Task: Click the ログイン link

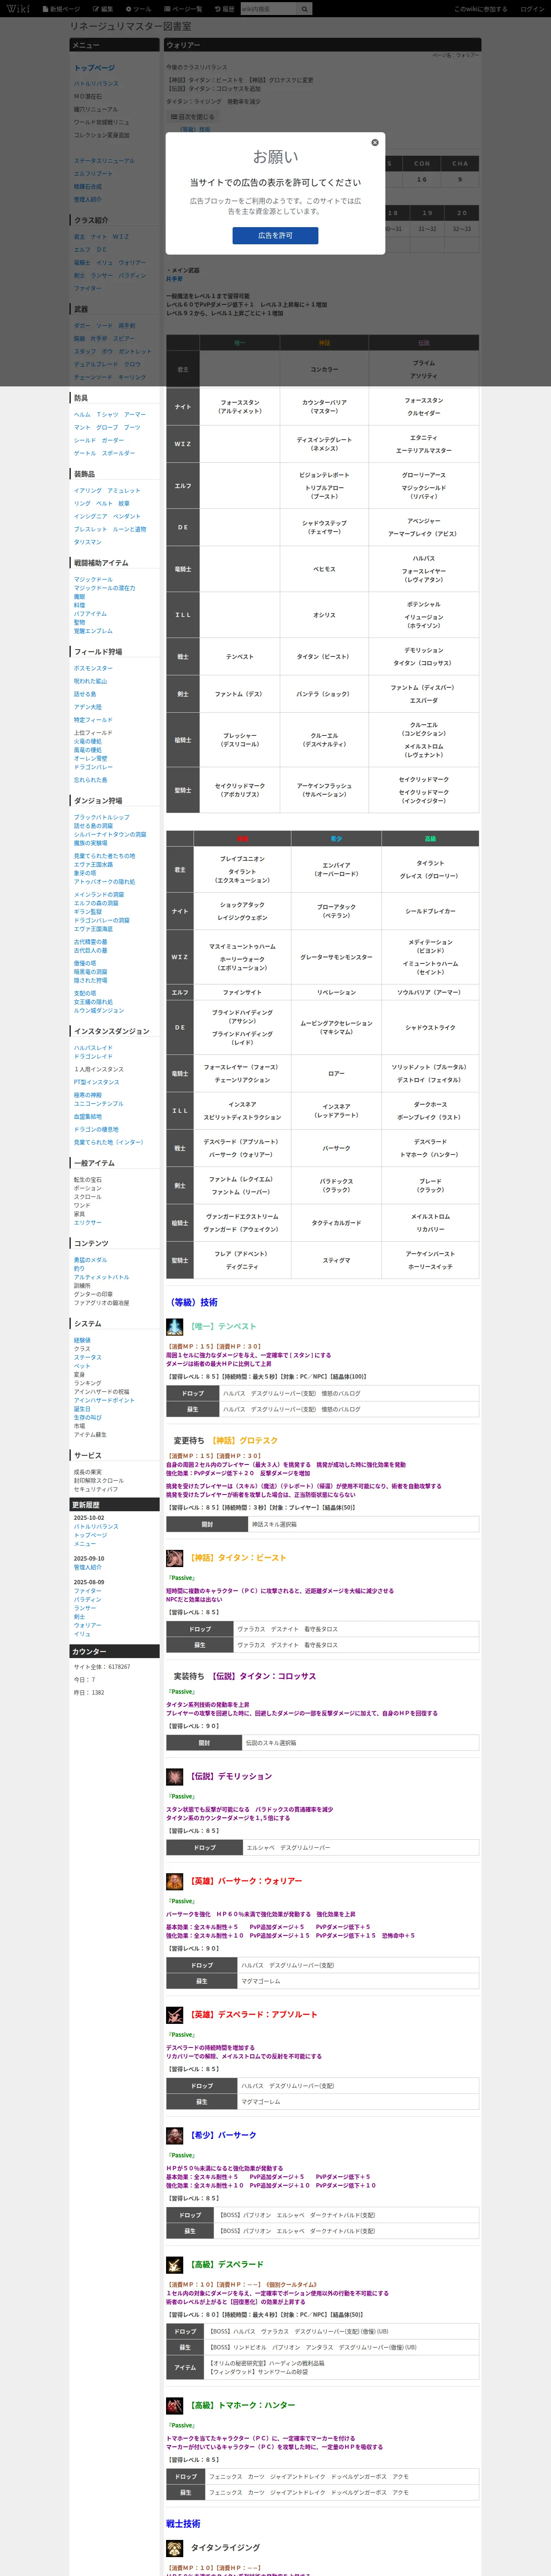Action: (532, 9)
